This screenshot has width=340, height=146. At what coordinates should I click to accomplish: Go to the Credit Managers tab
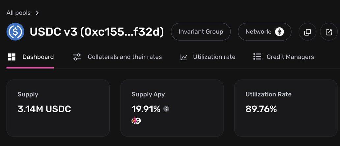tap(290, 57)
